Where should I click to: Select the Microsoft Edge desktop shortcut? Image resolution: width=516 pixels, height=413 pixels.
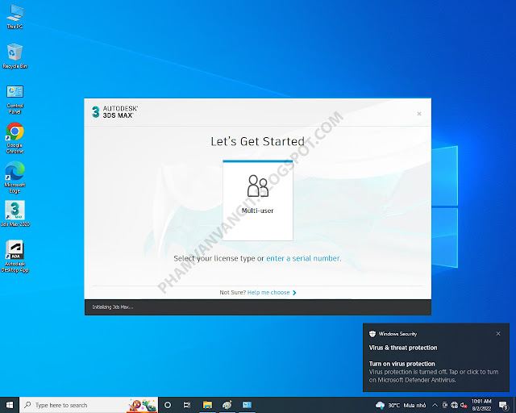pyautogui.click(x=15, y=177)
